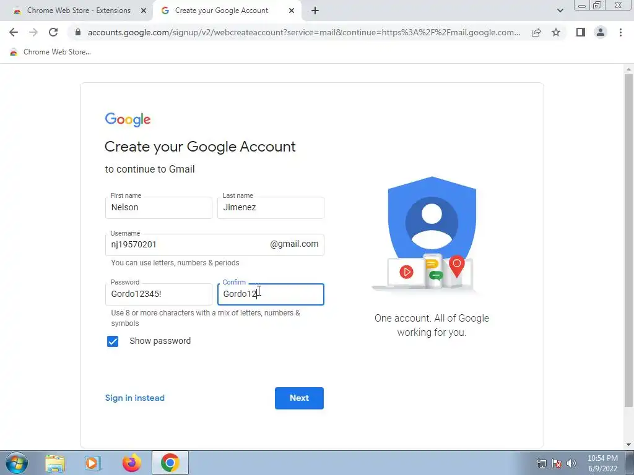Click the 'Create your Google Account' heading

pos(200,147)
